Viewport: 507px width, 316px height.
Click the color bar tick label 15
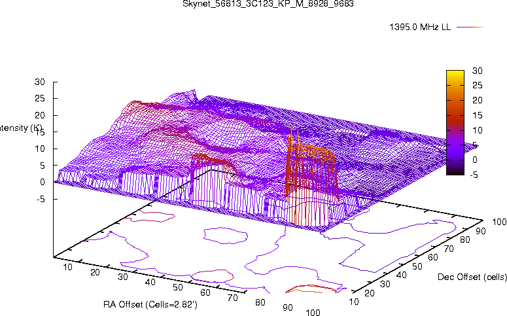[x=477, y=115]
